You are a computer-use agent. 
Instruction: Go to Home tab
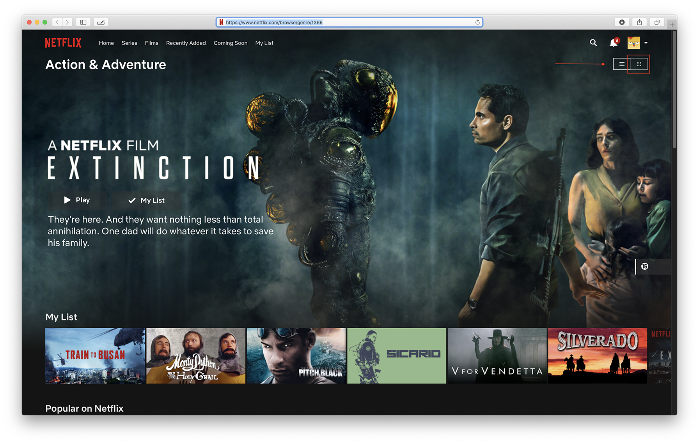(x=106, y=43)
